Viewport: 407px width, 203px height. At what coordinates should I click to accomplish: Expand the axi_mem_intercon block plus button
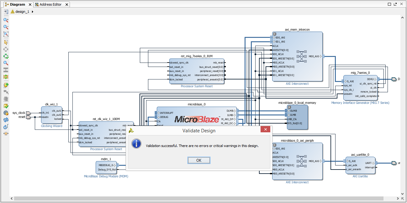[x=275, y=34]
